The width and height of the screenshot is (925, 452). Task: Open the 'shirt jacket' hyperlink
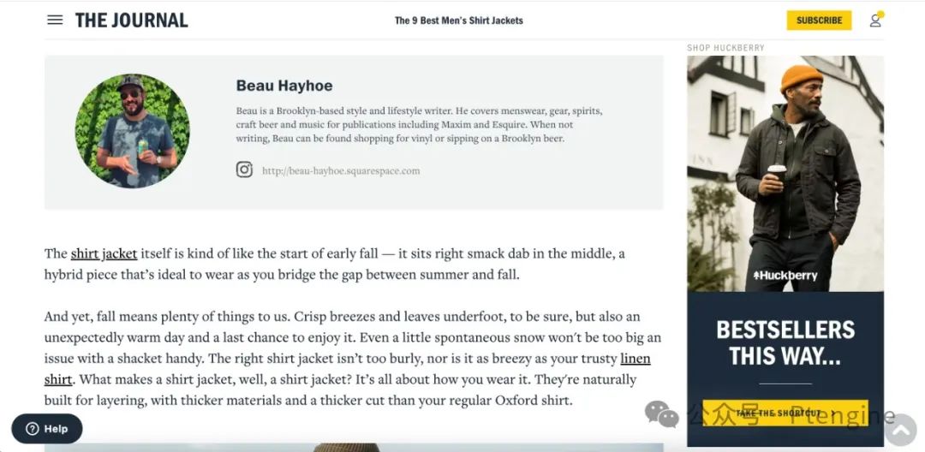104,253
